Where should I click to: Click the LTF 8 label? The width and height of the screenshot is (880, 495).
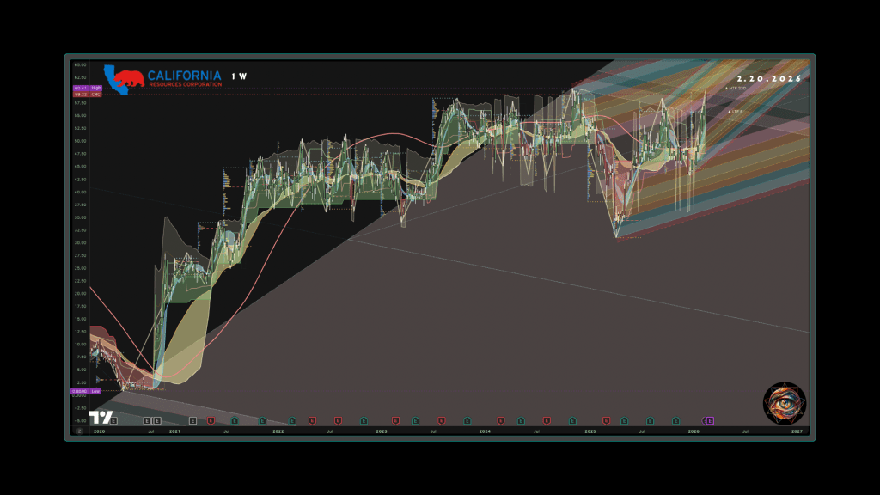click(736, 112)
